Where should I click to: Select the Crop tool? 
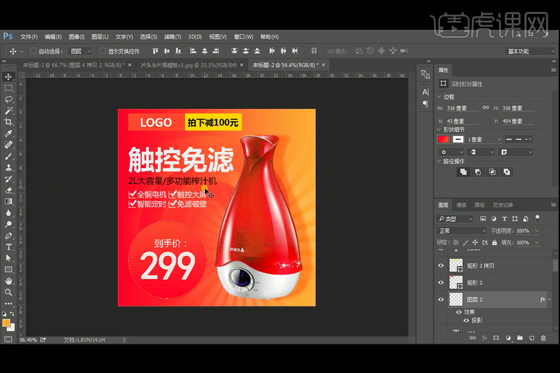coord(8,122)
